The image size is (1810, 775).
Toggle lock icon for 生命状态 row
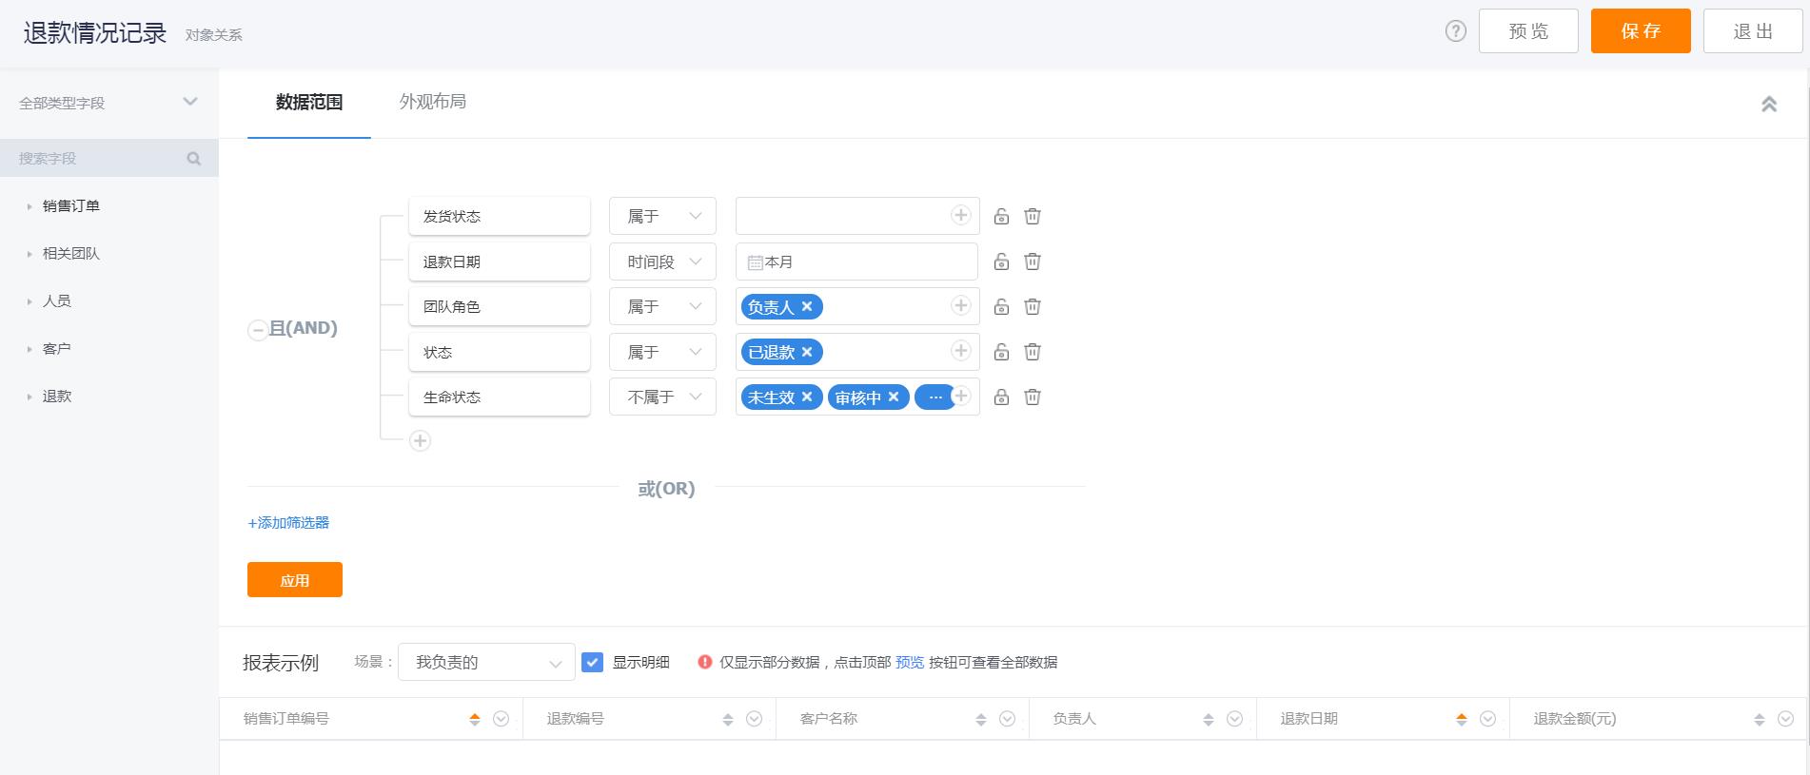coord(1001,397)
